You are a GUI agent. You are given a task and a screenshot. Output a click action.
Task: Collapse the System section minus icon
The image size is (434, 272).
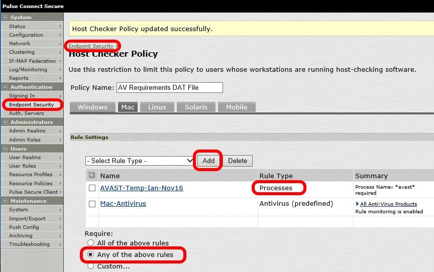click(5, 18)
